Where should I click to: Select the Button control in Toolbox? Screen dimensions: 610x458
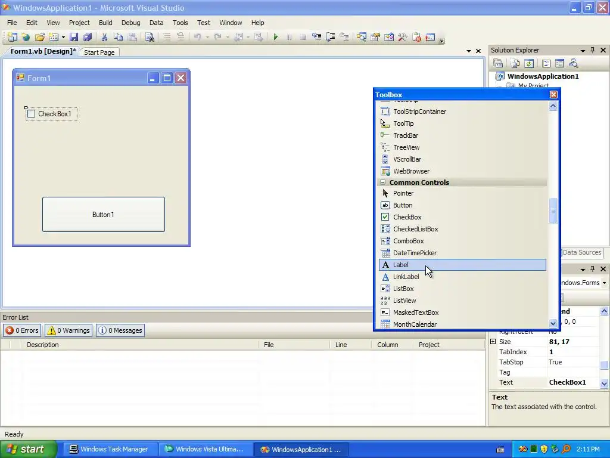pos(462,205)
